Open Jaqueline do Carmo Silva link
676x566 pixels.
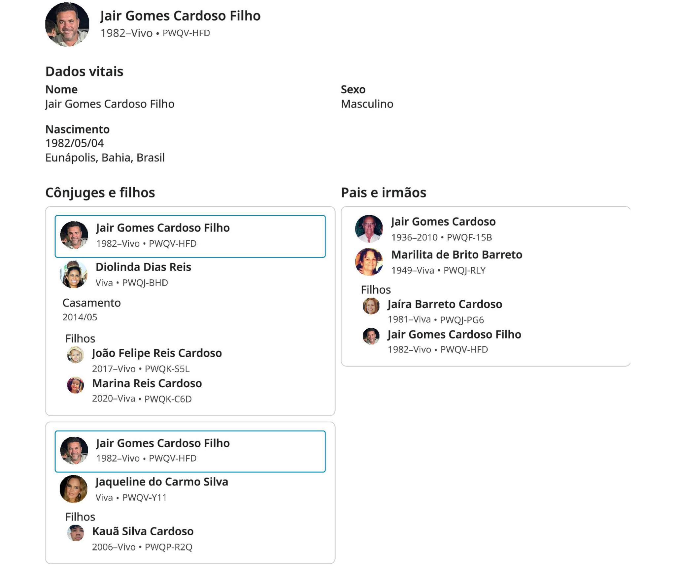(162, 482)
